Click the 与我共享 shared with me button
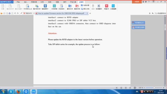This screenshot has height=94, width=167. pyautogui.click(x=85, y=5)
